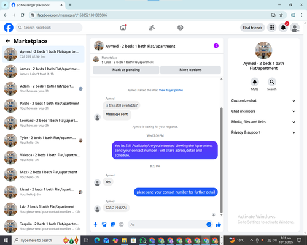Viewport: 307px width, 245px height.
Task: Open the notifications bell with badge
Action: click(283, 28)
